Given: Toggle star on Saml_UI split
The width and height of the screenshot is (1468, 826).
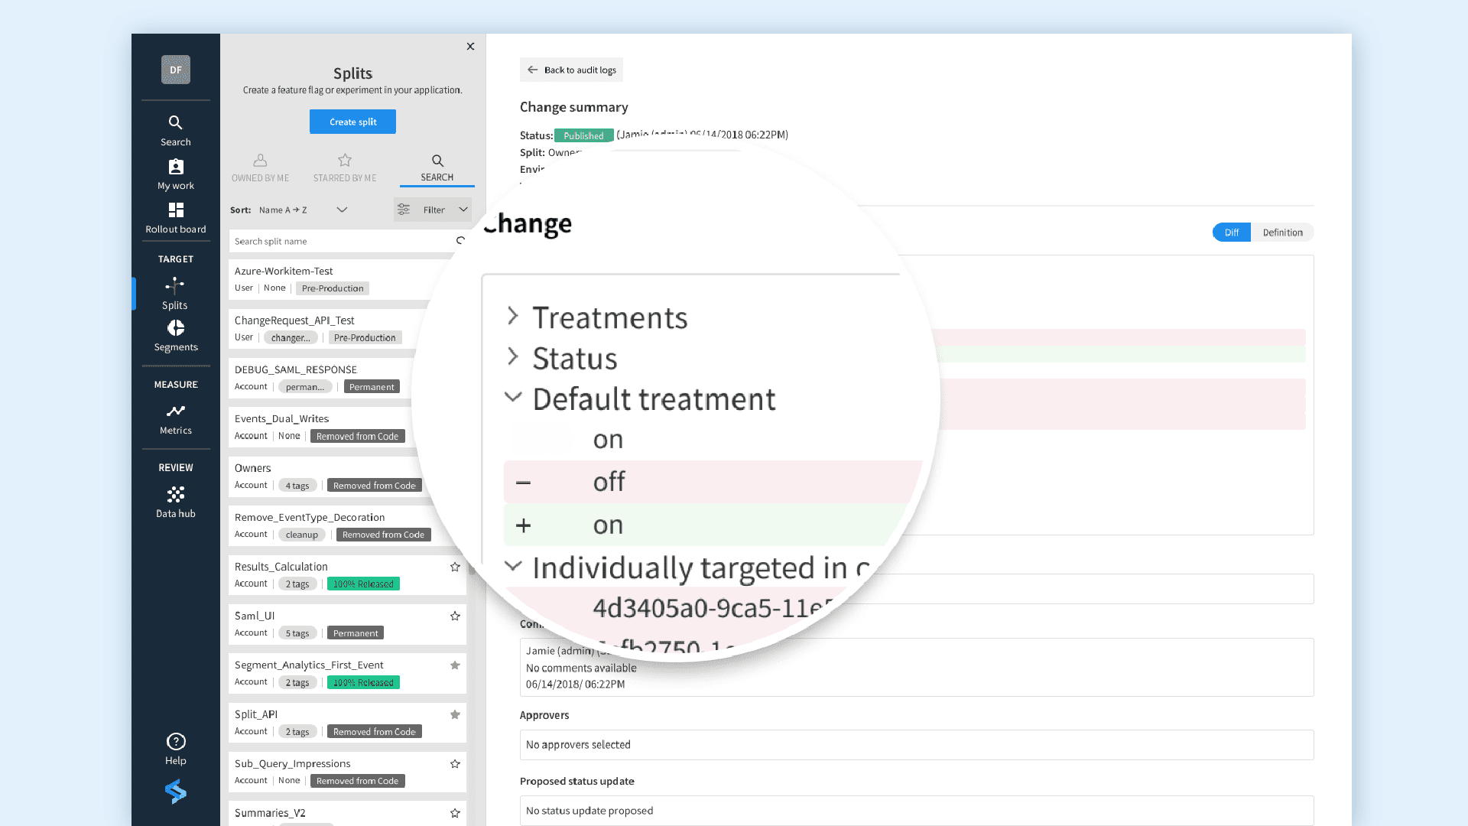Looking at the screenshot, I should [455, 616].
